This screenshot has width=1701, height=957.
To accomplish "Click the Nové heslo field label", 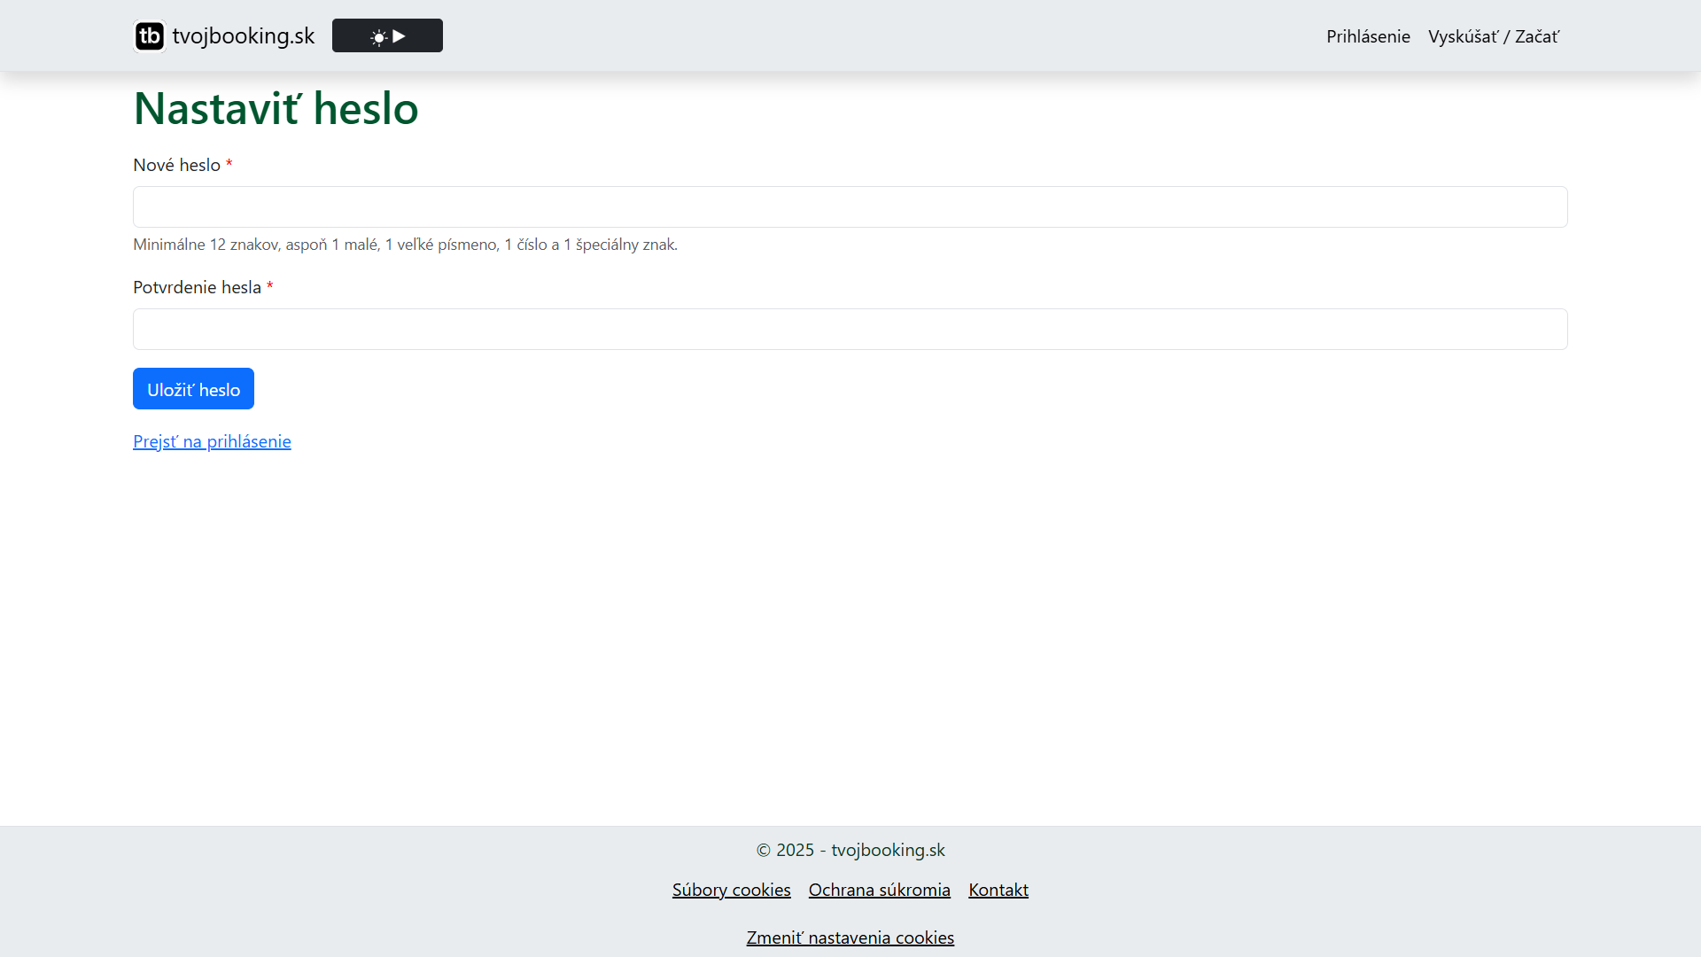I will click(x=176, y=166).
